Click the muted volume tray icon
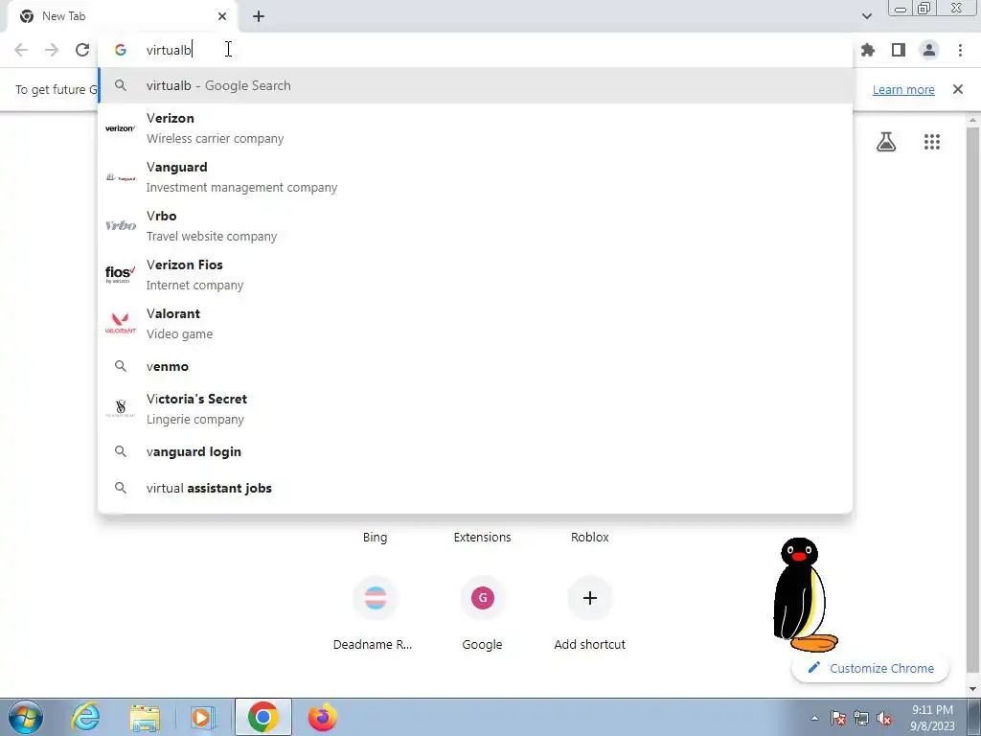The image size is (981, 736). 884,718
